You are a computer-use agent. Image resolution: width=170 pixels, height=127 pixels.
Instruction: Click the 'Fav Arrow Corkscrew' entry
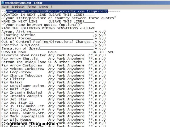(22, 65)
